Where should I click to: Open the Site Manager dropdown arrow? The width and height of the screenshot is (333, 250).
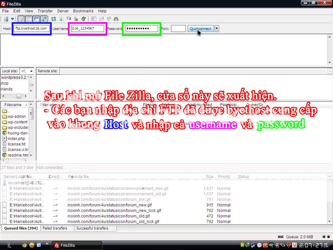[13, 19]
